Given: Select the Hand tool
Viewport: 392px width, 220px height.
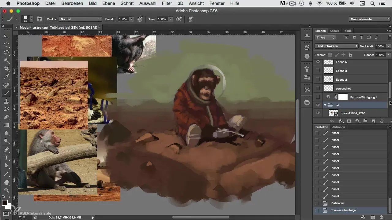Looking at the screenshot, I should [x=6, y=182].
